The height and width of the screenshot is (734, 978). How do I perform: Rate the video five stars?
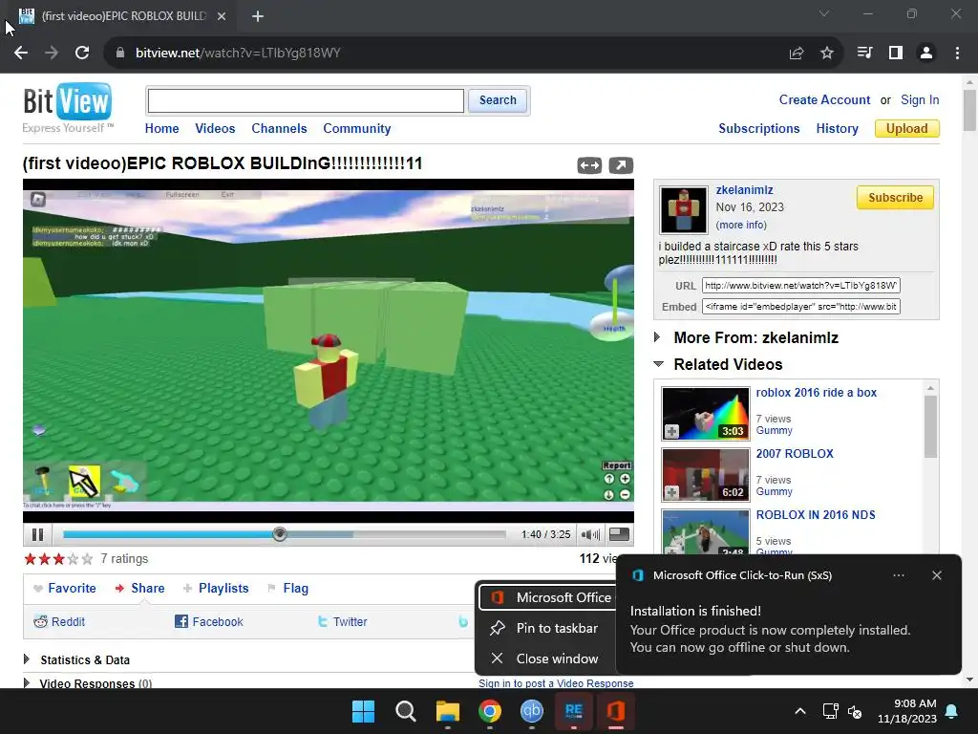click(87, 558)
